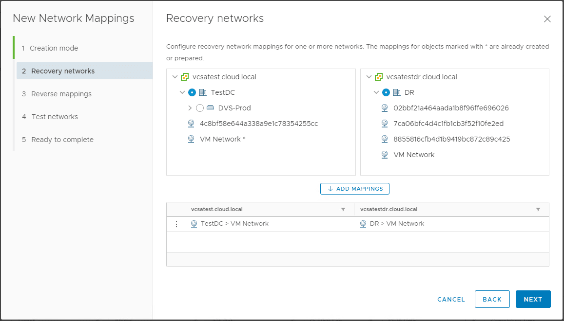The height and width of the screenshot is (321, 564).
Task: Click the DVS-Prod distributed switch icon
Action: 210,108
